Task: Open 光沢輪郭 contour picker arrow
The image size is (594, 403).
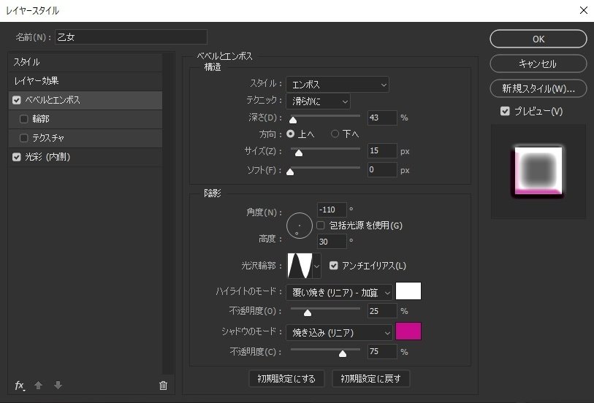Action: tap(316, 266)
